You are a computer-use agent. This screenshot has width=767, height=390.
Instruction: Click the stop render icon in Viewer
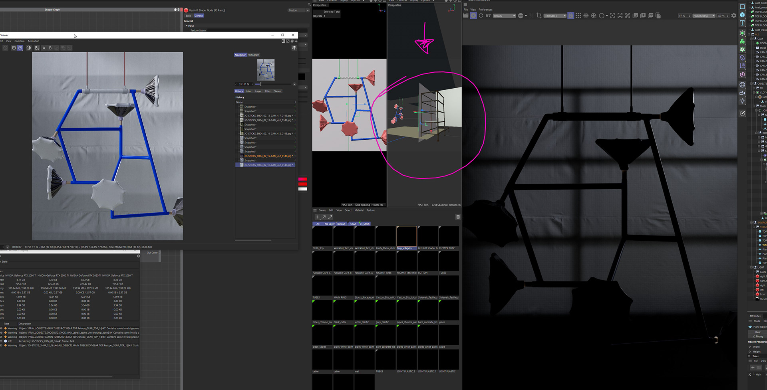[x=5, y=48]
